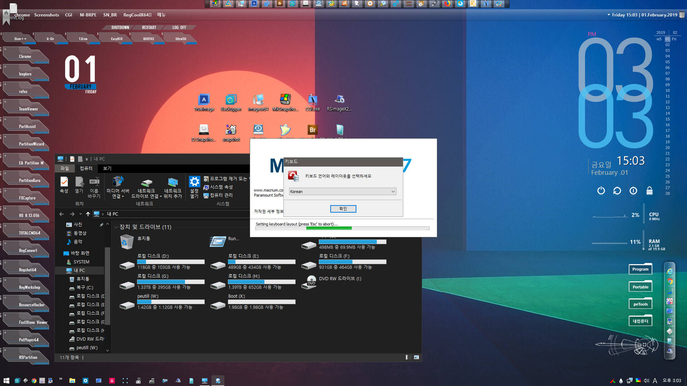Open the D.Snapshot desktop icon

pyautogui.click(x=204, y=133)
